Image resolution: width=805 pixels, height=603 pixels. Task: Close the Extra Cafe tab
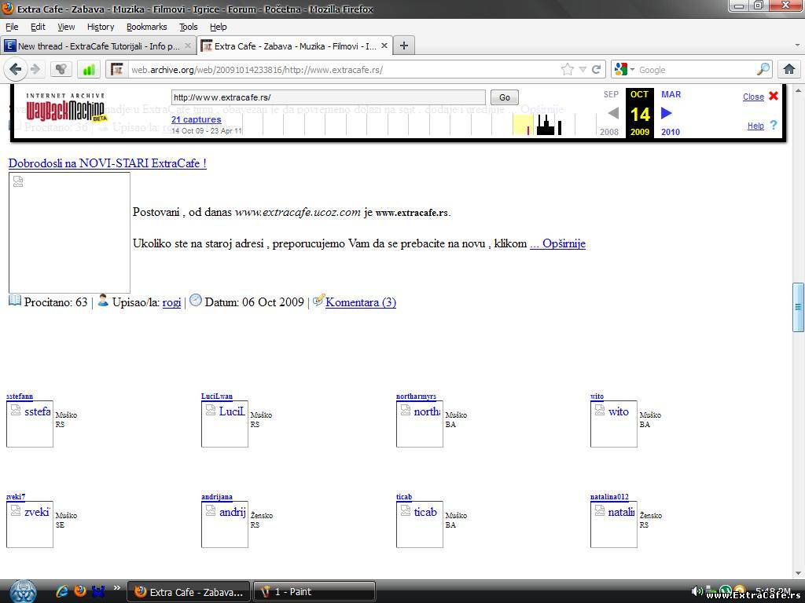tap(384, 46)
